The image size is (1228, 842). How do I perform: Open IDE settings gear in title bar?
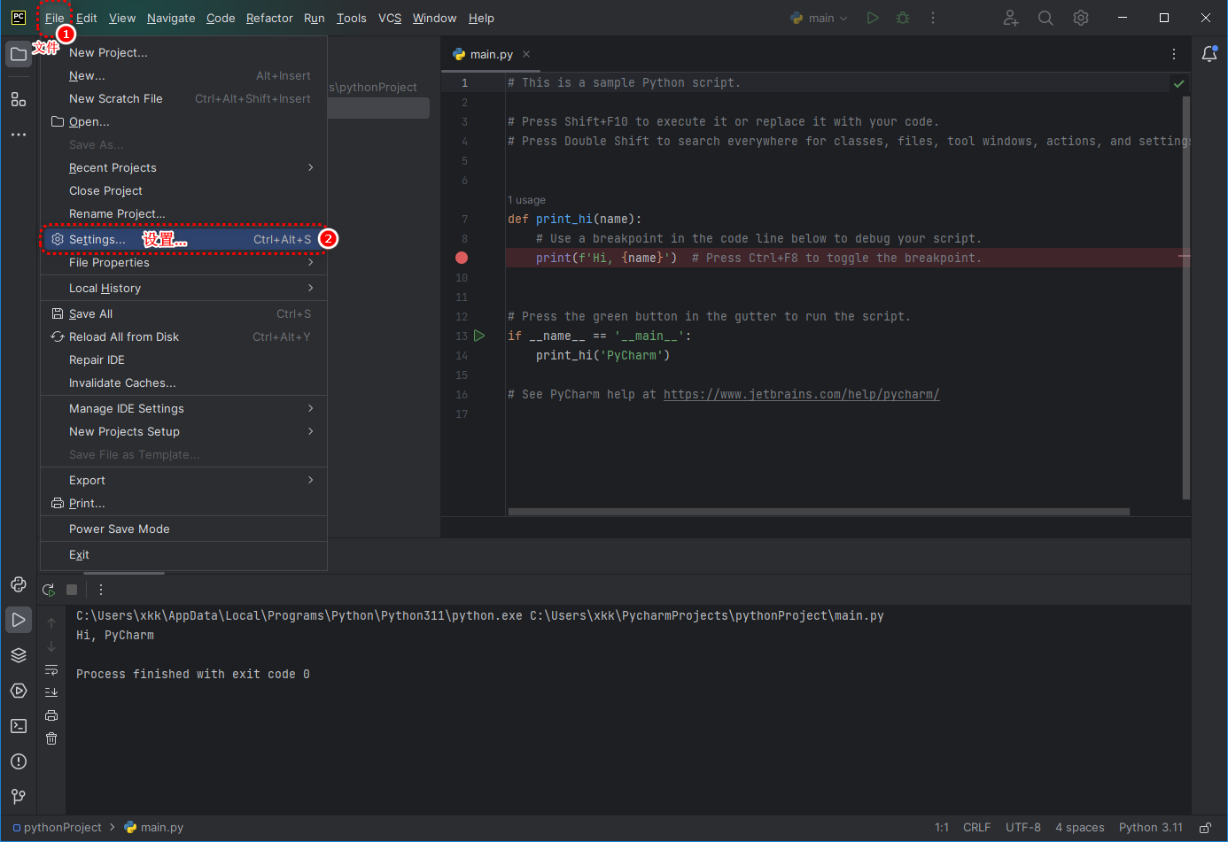[1081, 18]
